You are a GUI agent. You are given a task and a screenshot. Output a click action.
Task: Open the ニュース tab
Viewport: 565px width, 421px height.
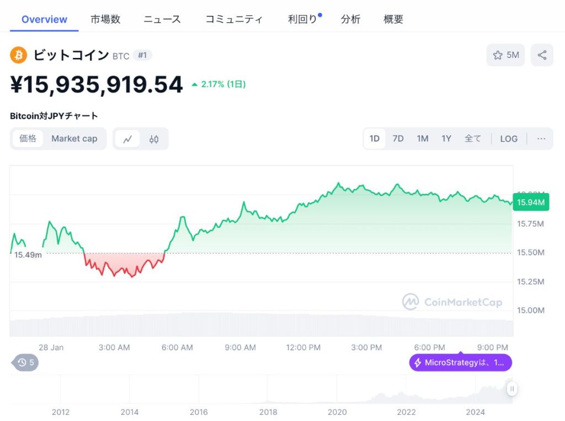click(x=162, y=19)
